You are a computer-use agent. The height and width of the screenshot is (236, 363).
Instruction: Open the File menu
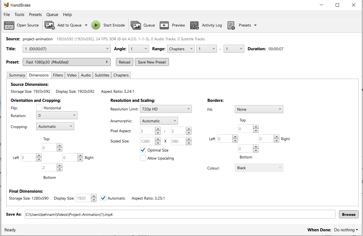(7, 15)
